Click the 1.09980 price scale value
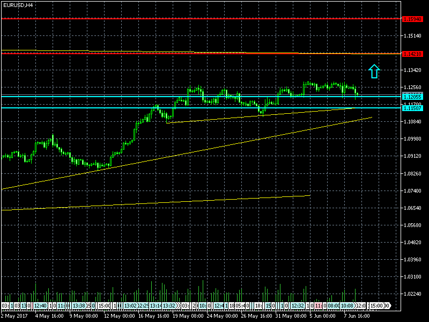429x322 pixels. pos(412,139)
